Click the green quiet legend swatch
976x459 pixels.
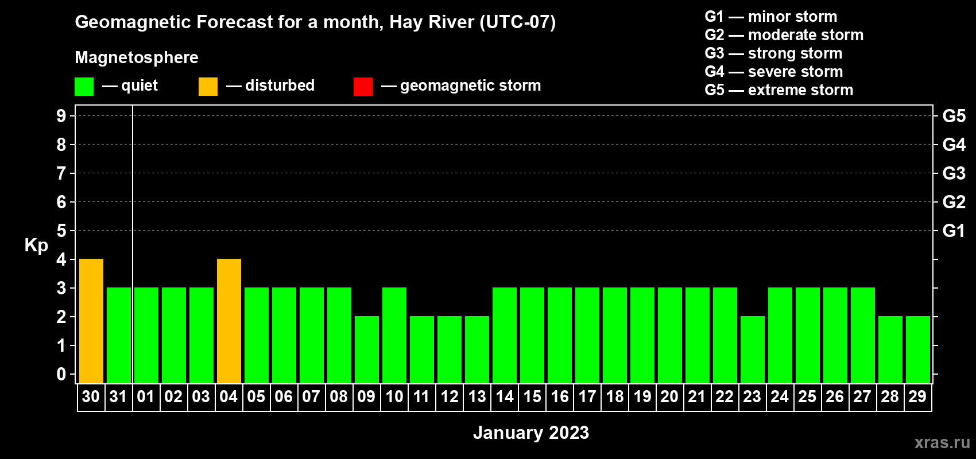pyautogui.click(x=84, y=87)
